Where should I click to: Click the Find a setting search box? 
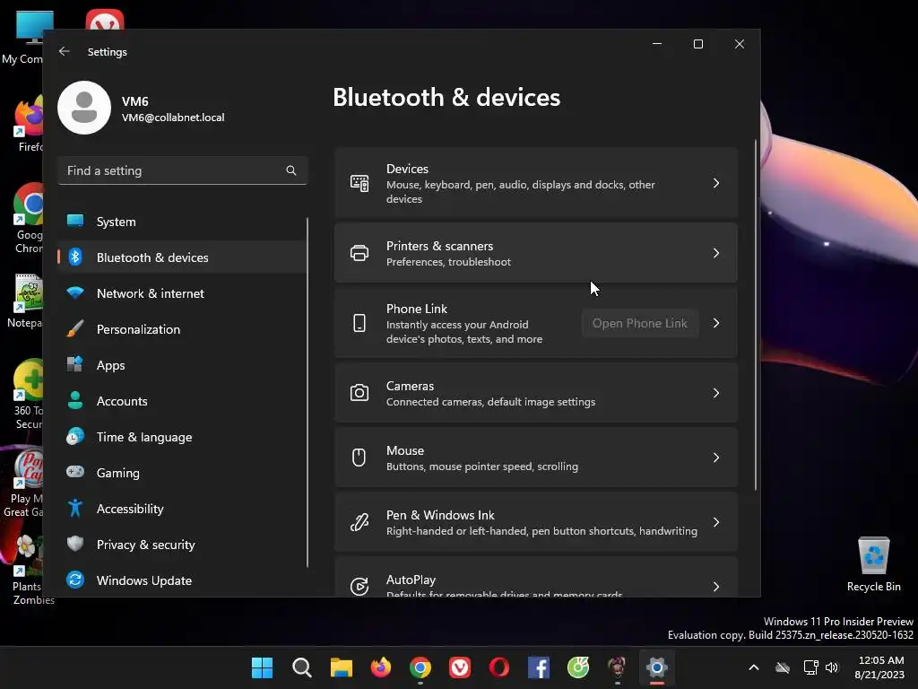pyautogui.click(x=183, y=170)
